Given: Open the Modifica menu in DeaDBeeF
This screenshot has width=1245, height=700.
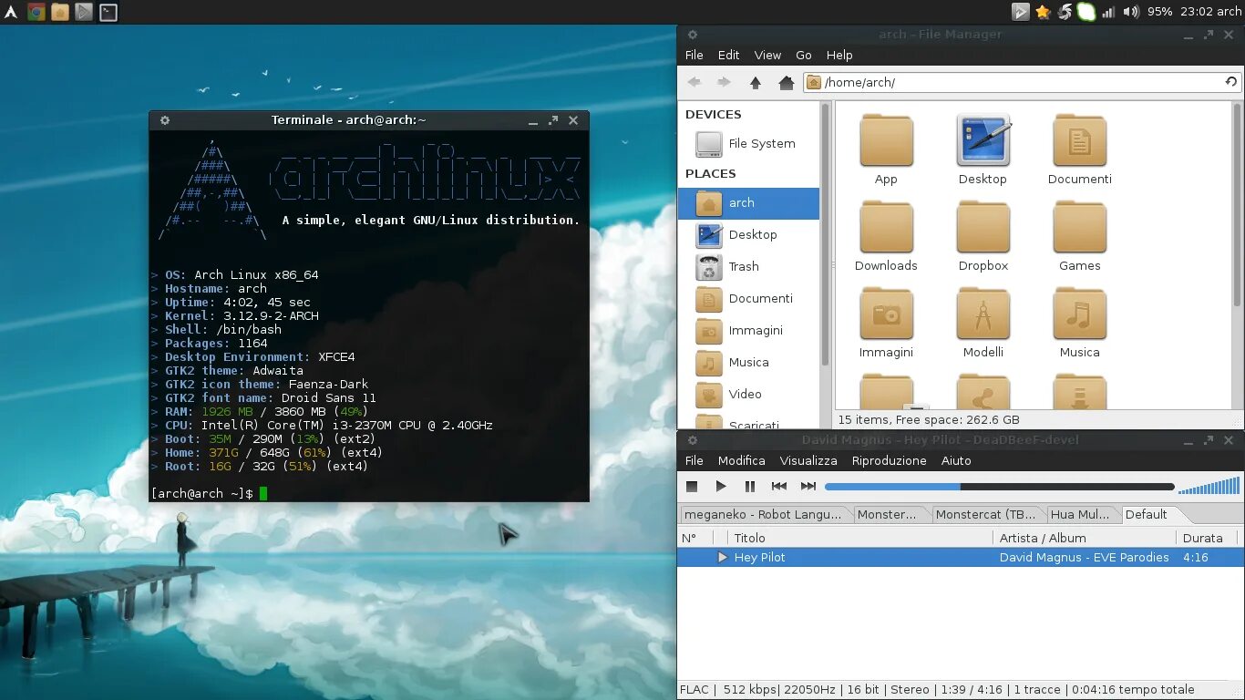Looking at the screenshot, I should point(742,460).
